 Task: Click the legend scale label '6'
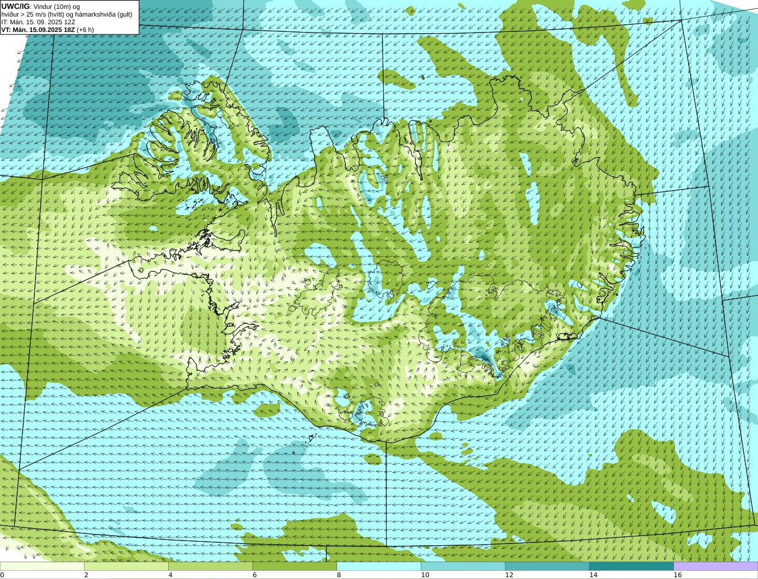pyautogui.click(x=255, y=575)
